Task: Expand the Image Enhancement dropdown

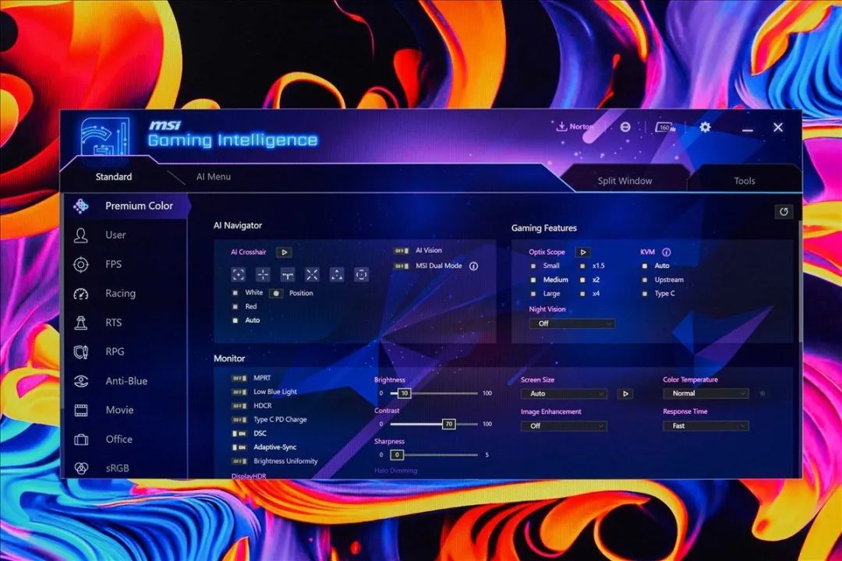Action: tap(564, 425)
